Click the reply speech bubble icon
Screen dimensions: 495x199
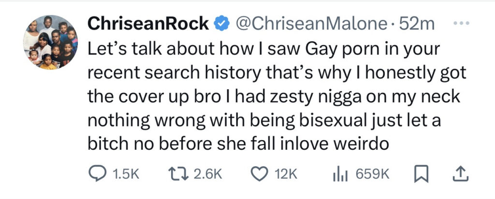96,174
